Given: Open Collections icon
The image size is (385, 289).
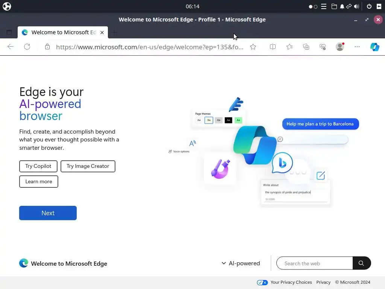Looking at the screenshot, I should click(306, 47).
